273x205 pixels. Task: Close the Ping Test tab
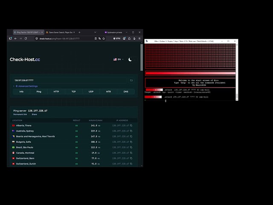(42, 32)
